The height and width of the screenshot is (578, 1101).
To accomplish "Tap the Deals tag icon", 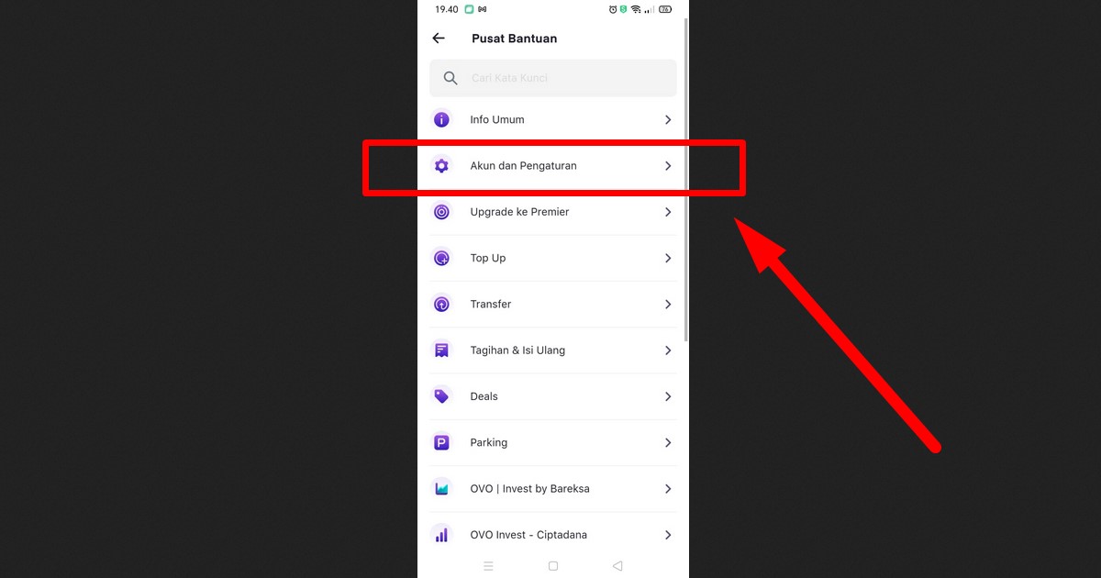I will point(441,395).
